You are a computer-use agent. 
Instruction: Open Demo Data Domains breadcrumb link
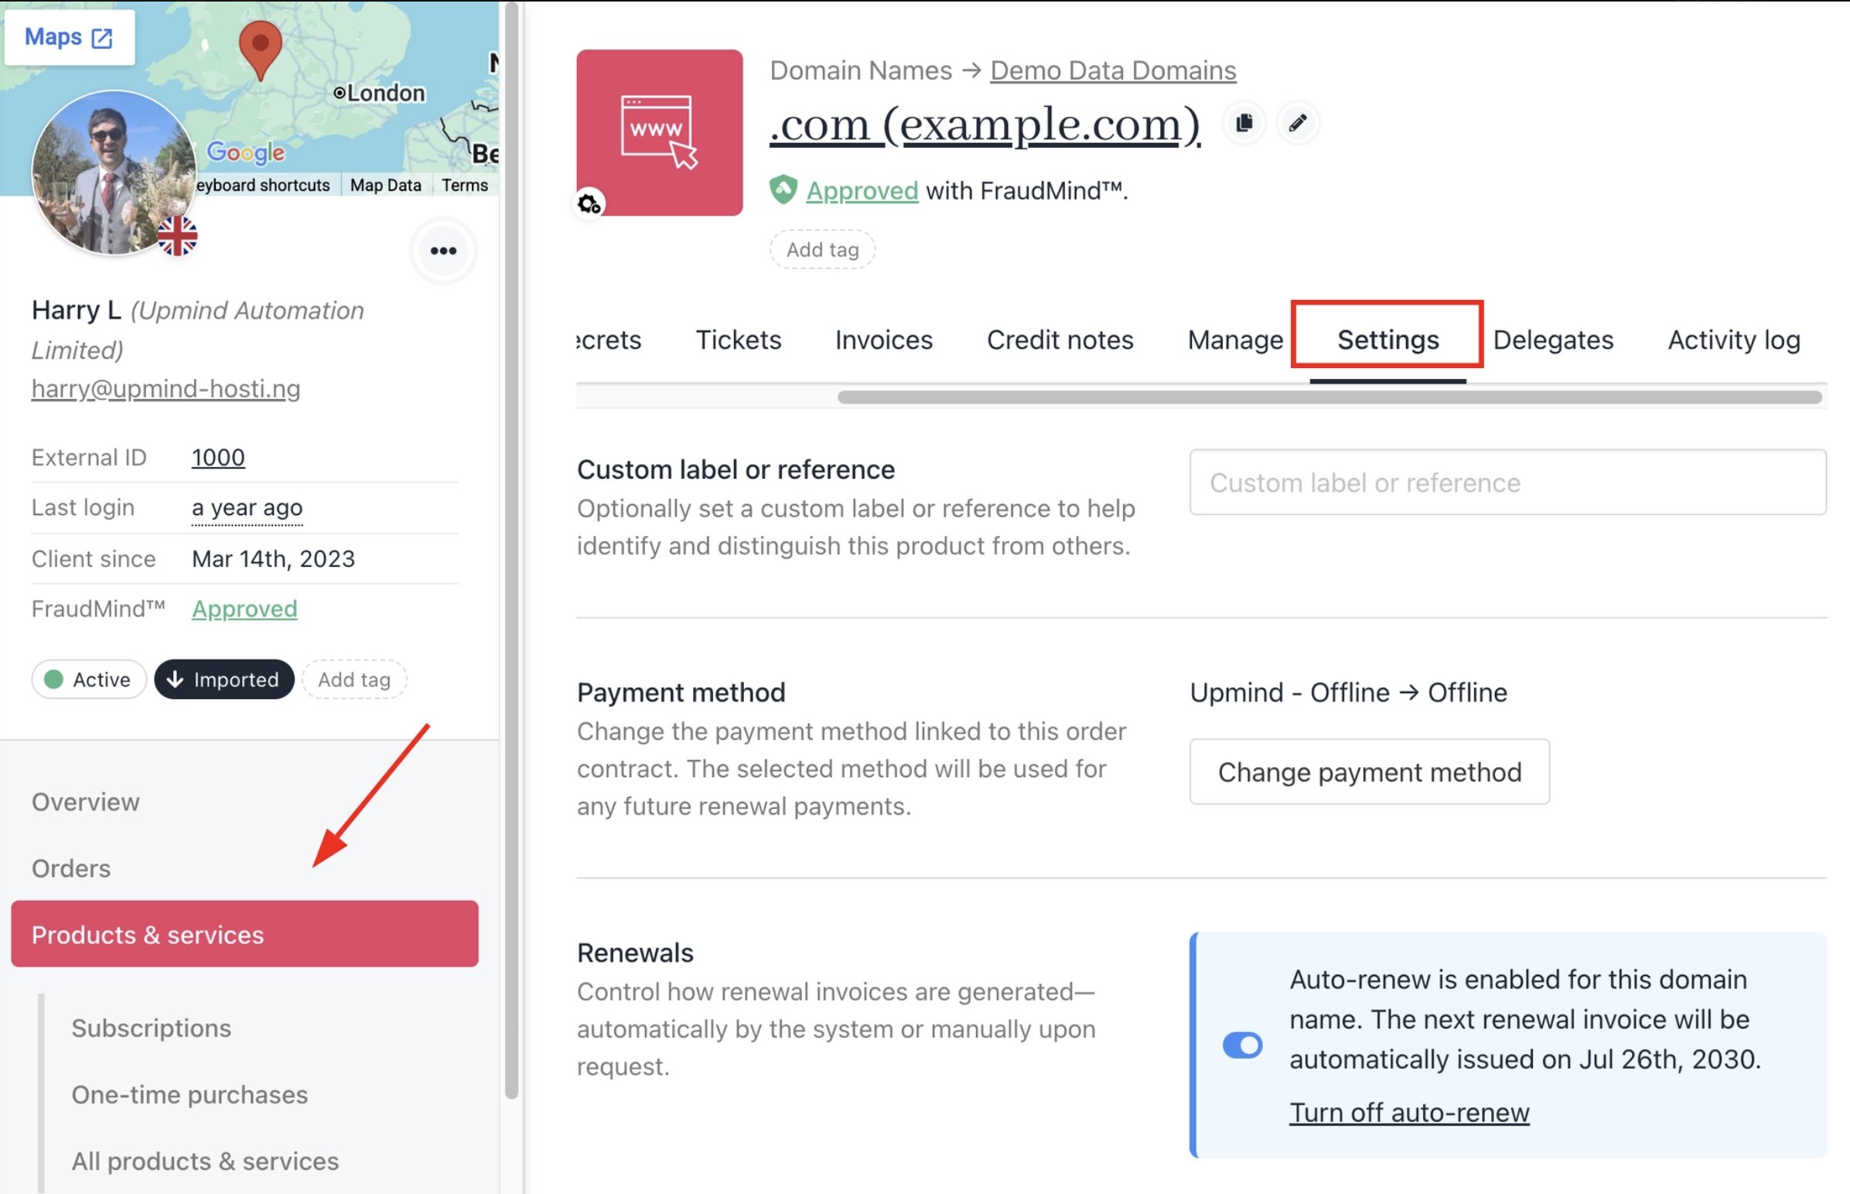point(1113,70)
